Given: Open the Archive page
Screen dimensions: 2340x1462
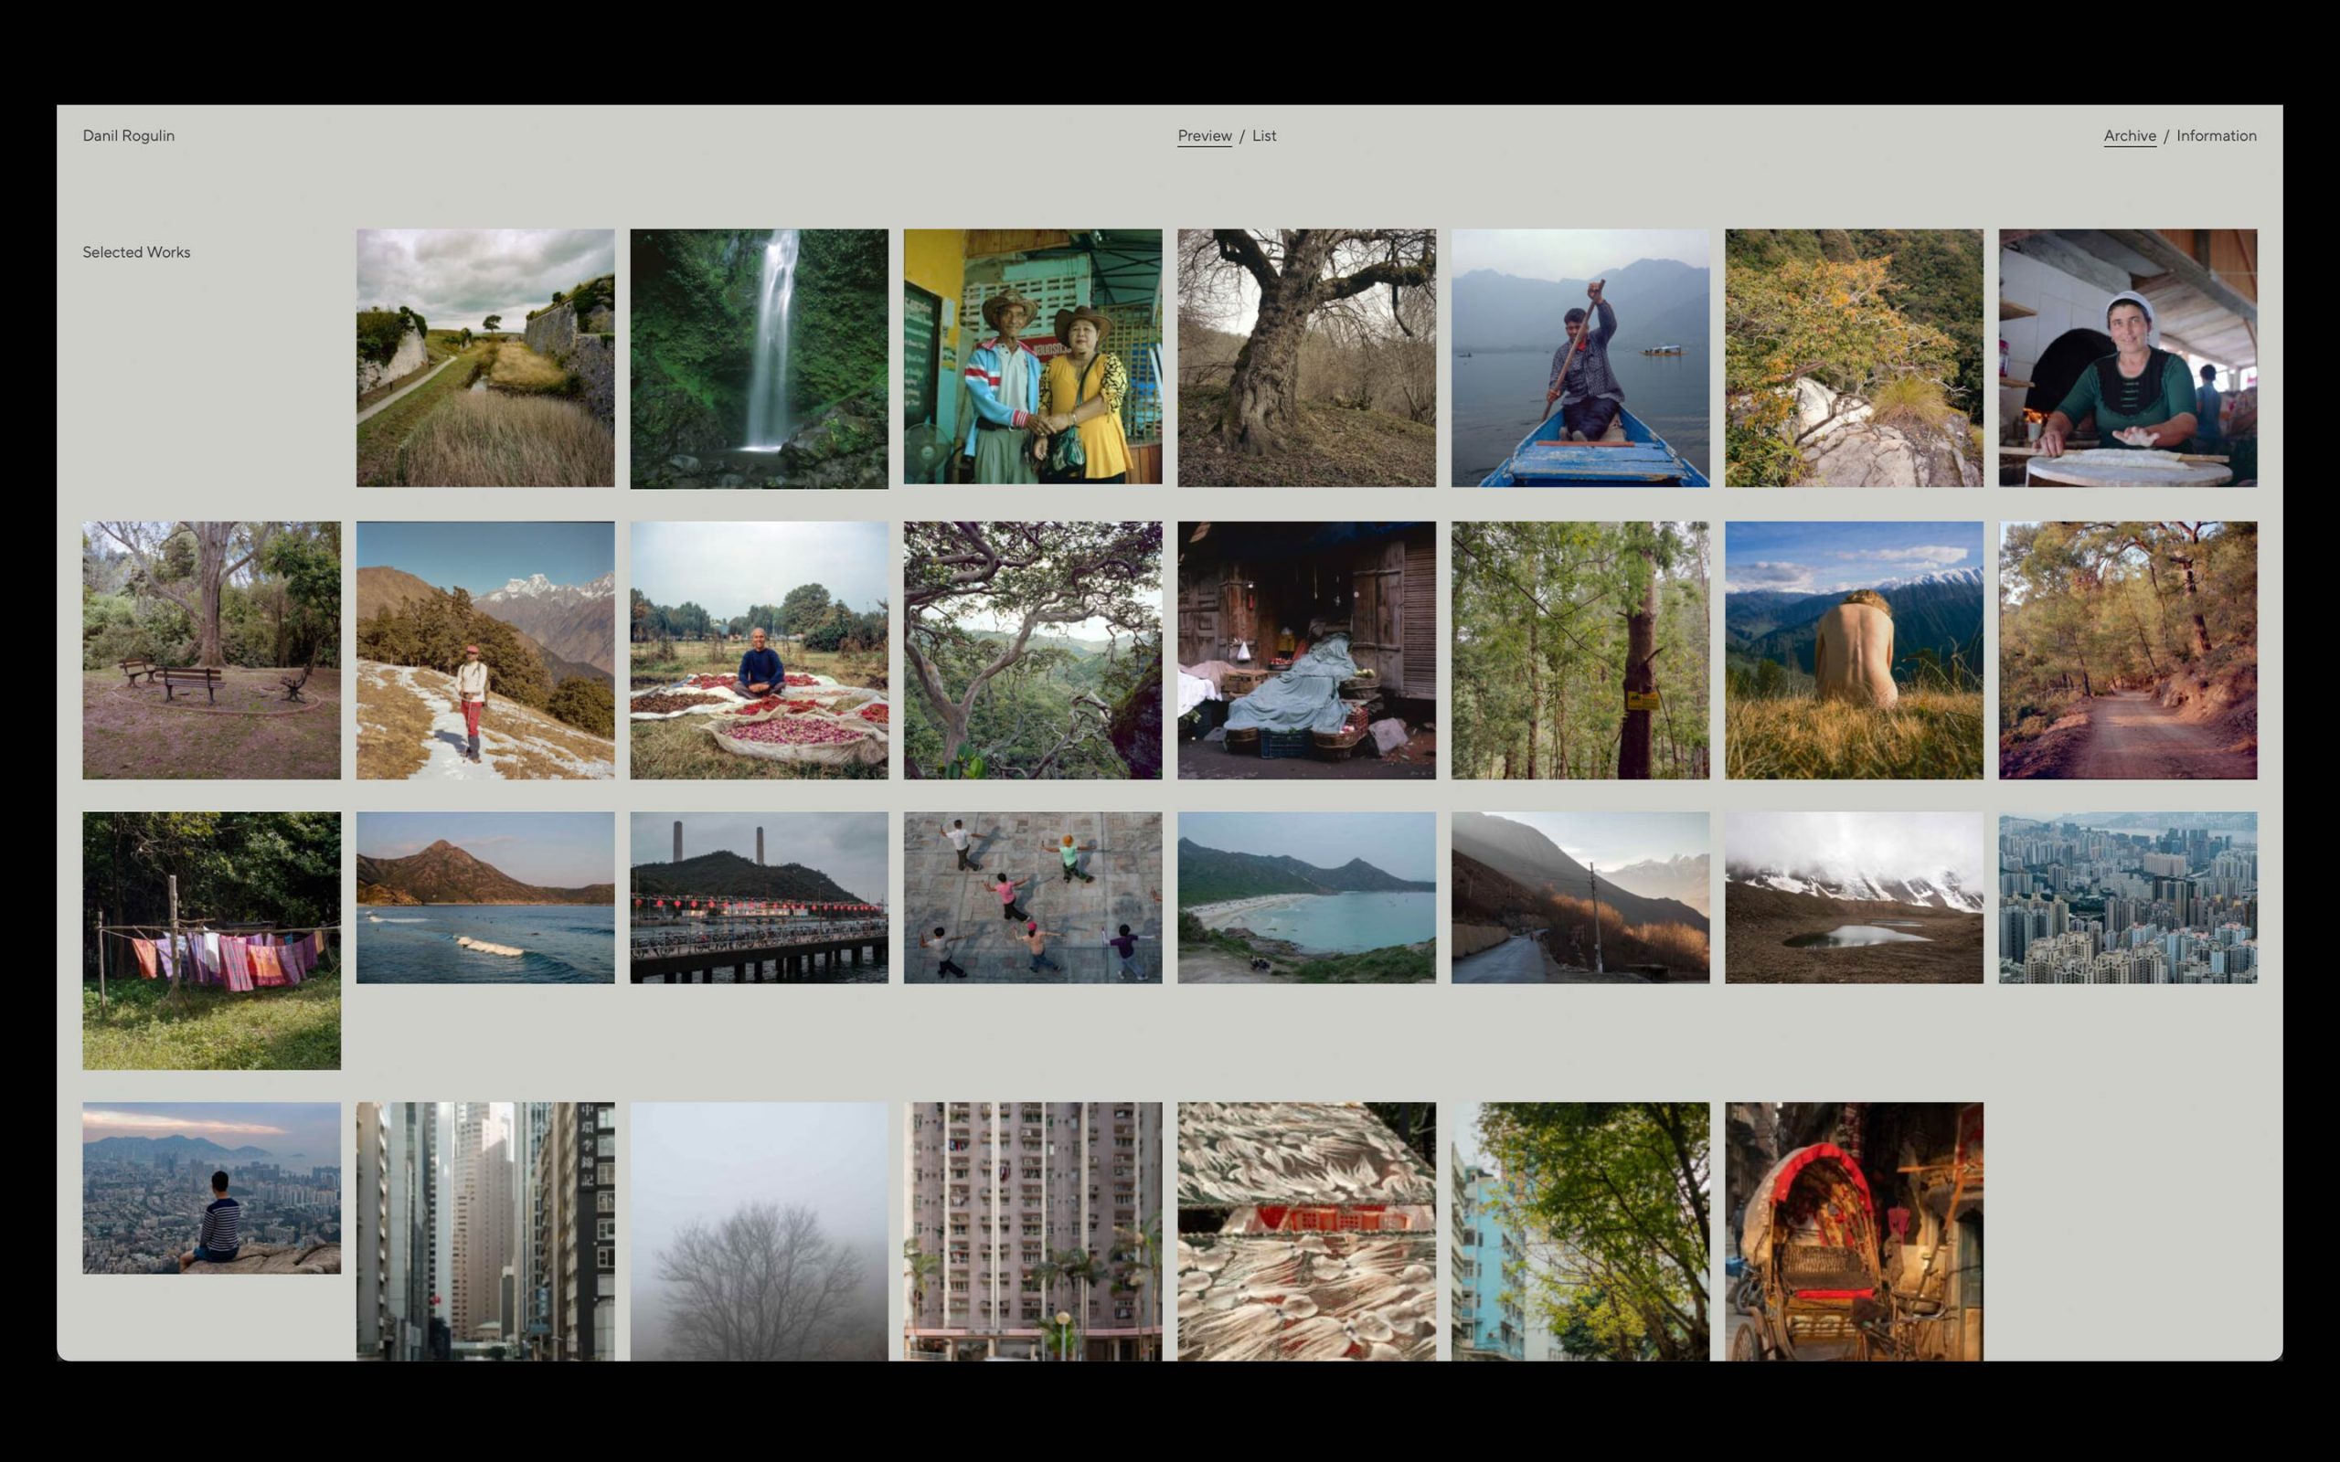Looking at the screenshot, I should (x=2129, y=135).
